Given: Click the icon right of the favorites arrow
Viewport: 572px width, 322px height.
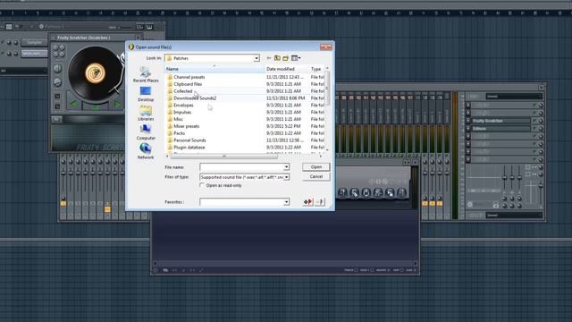Looking at the screenshot, I should click(x=320, y=202).
